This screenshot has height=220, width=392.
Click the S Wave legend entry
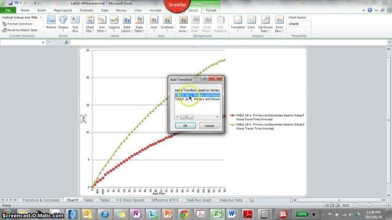pyautogui.click(x=267, y=127)
